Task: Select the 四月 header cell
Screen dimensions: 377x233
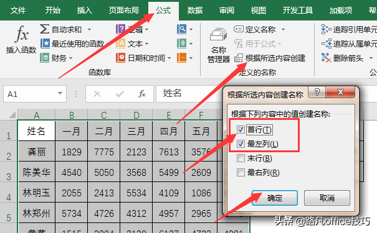Action: (169, 131)
